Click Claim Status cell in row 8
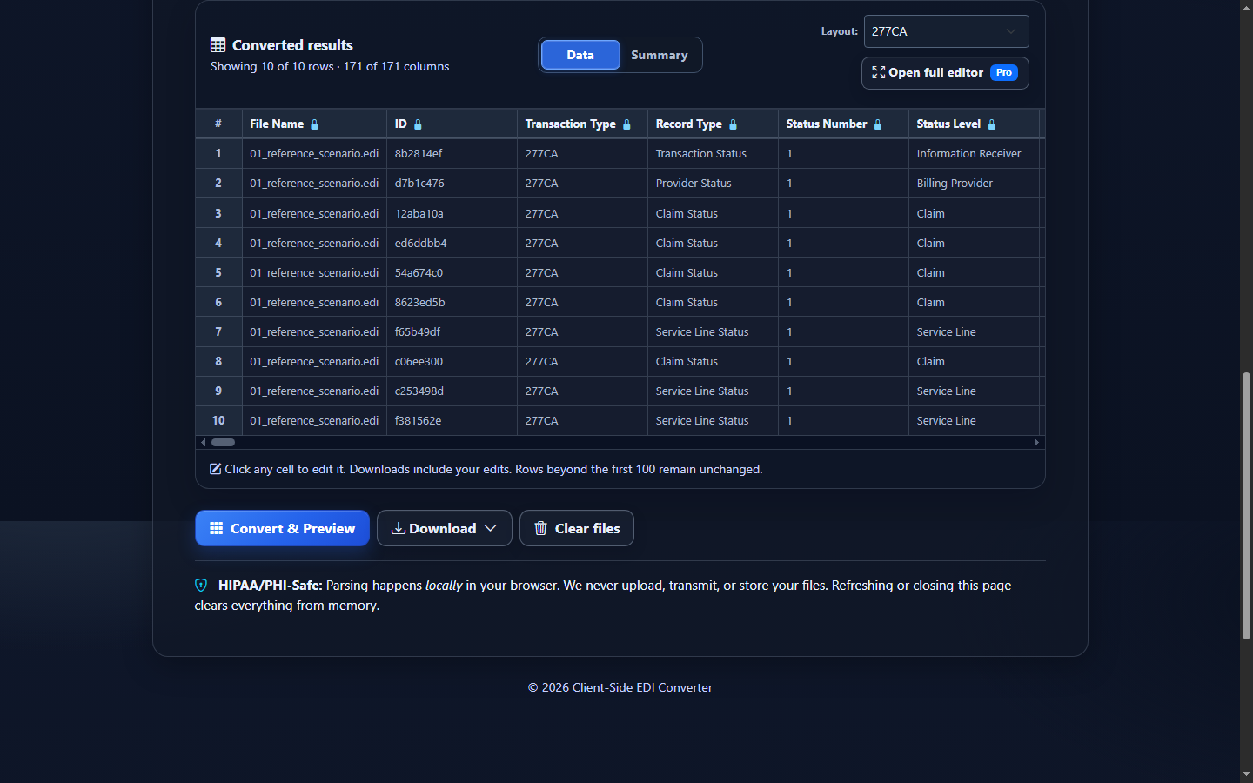Viewport: 1253px width, 783px height. 713,361
